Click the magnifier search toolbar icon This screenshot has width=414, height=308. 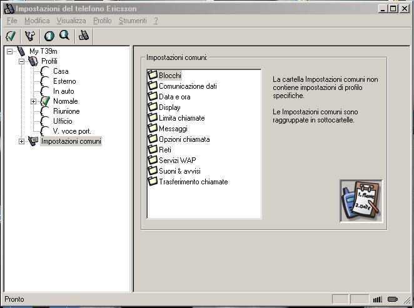(x=64, y=36)
